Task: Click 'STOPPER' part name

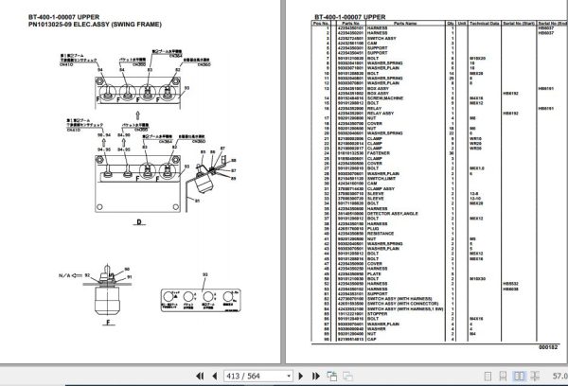Action: click(378, 314)
